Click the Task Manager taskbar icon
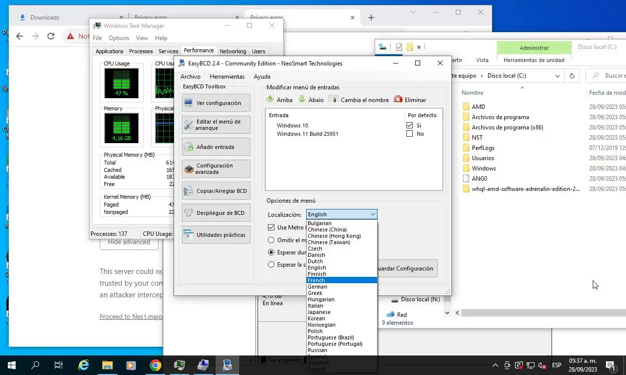This screenshot has width=626, height=375. pyautogui.click(x=179, y=365)
